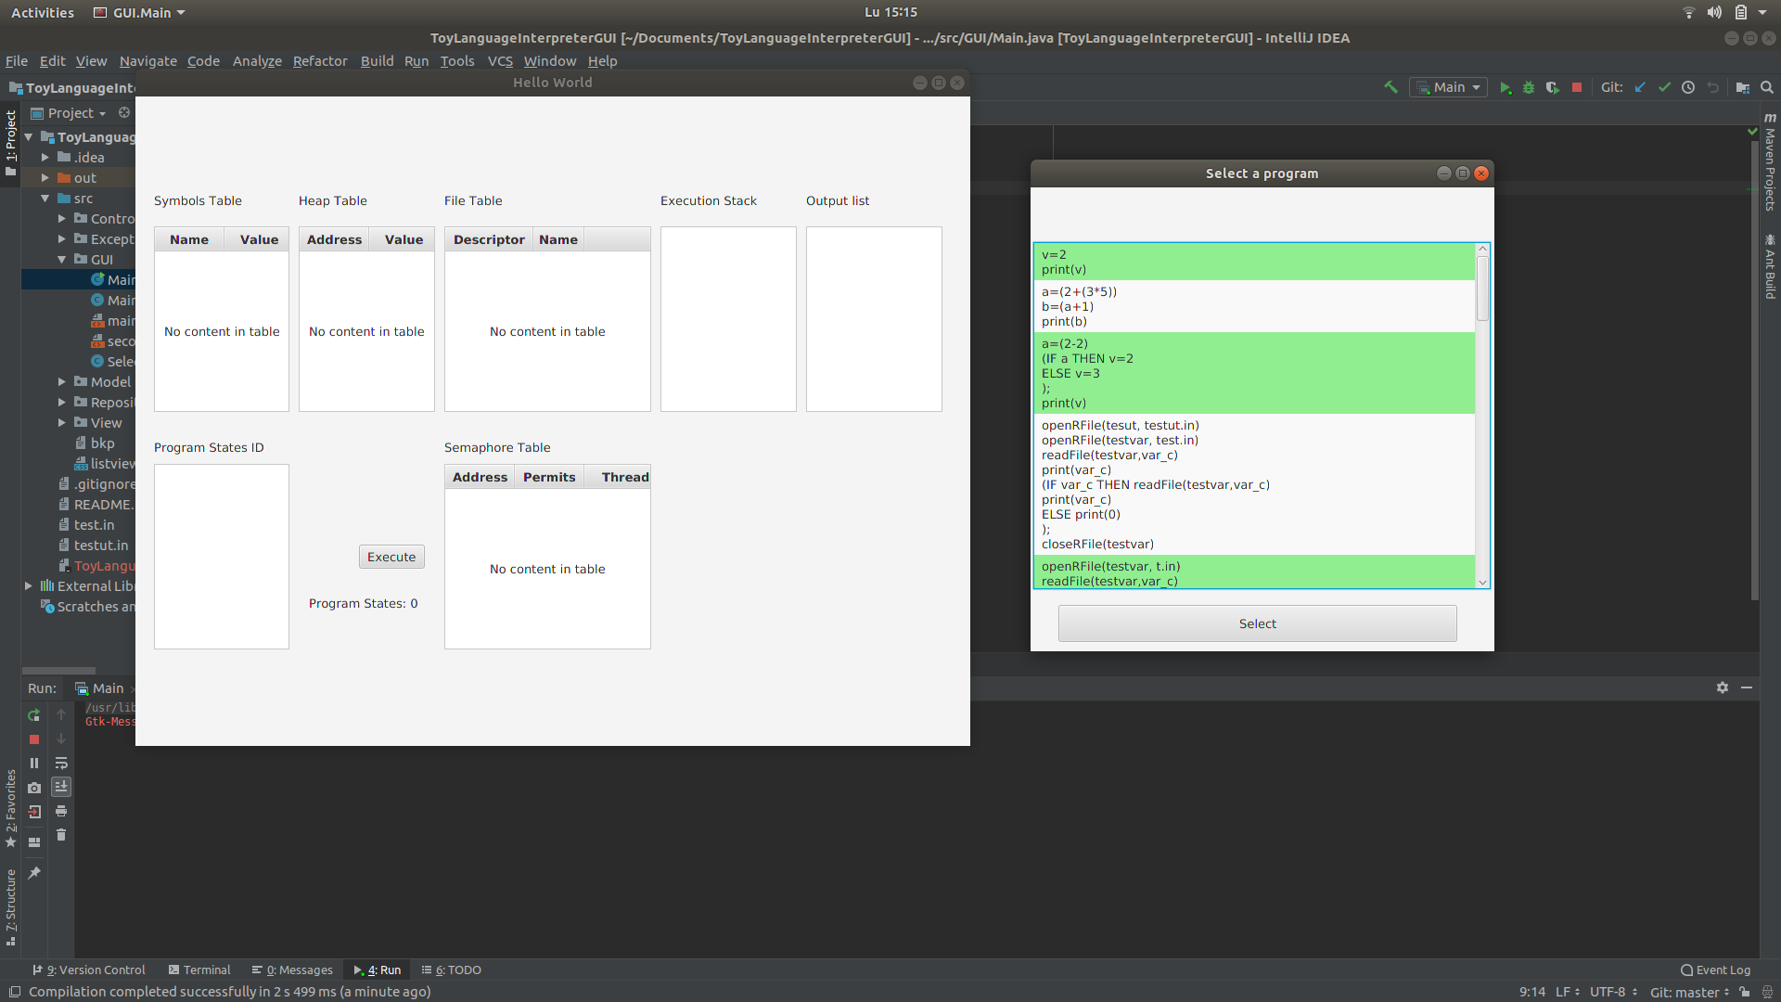Switch to the Terminal tool tab
The image size is (1781, 1002).
point(199,970)
